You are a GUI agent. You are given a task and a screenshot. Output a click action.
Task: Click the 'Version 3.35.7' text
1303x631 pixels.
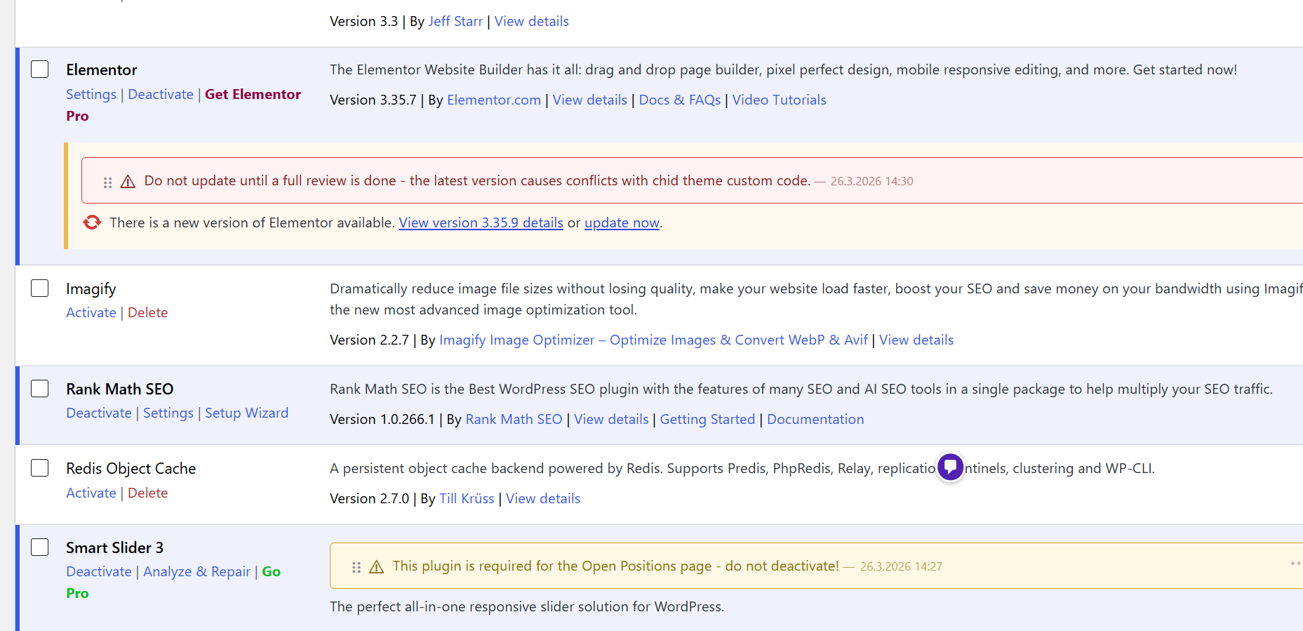tap(373, 100)
